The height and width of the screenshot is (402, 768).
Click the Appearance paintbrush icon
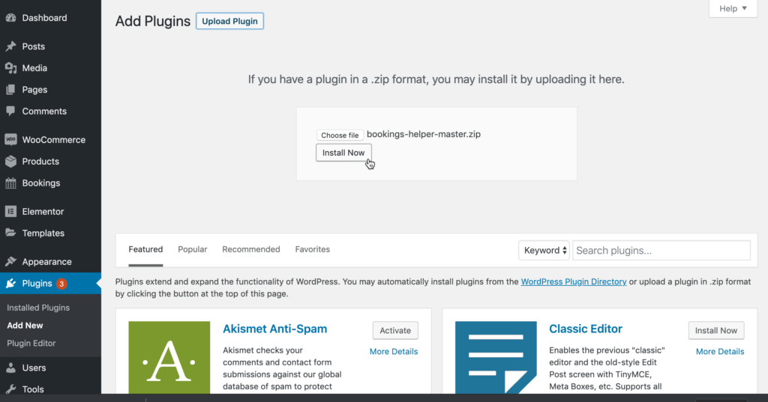click(x=10, y=262)
